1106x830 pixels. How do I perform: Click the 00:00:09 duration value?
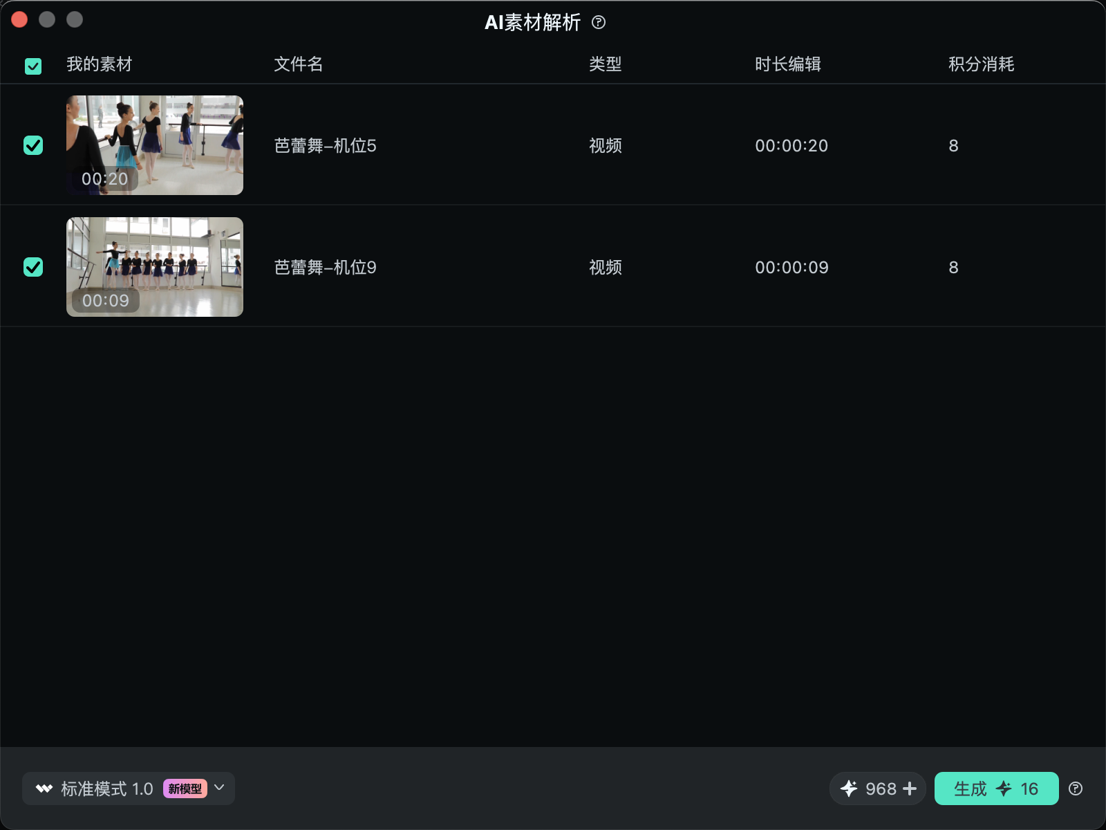coord(791,268)
